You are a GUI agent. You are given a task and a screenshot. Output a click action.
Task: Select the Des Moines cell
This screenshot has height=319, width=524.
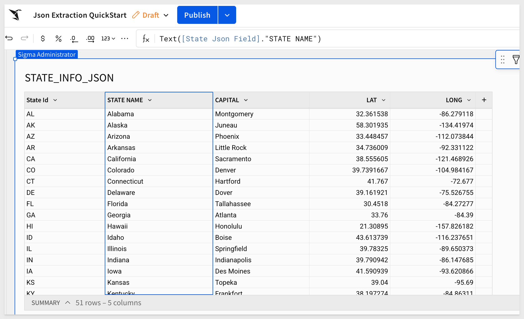pos(261,271)
